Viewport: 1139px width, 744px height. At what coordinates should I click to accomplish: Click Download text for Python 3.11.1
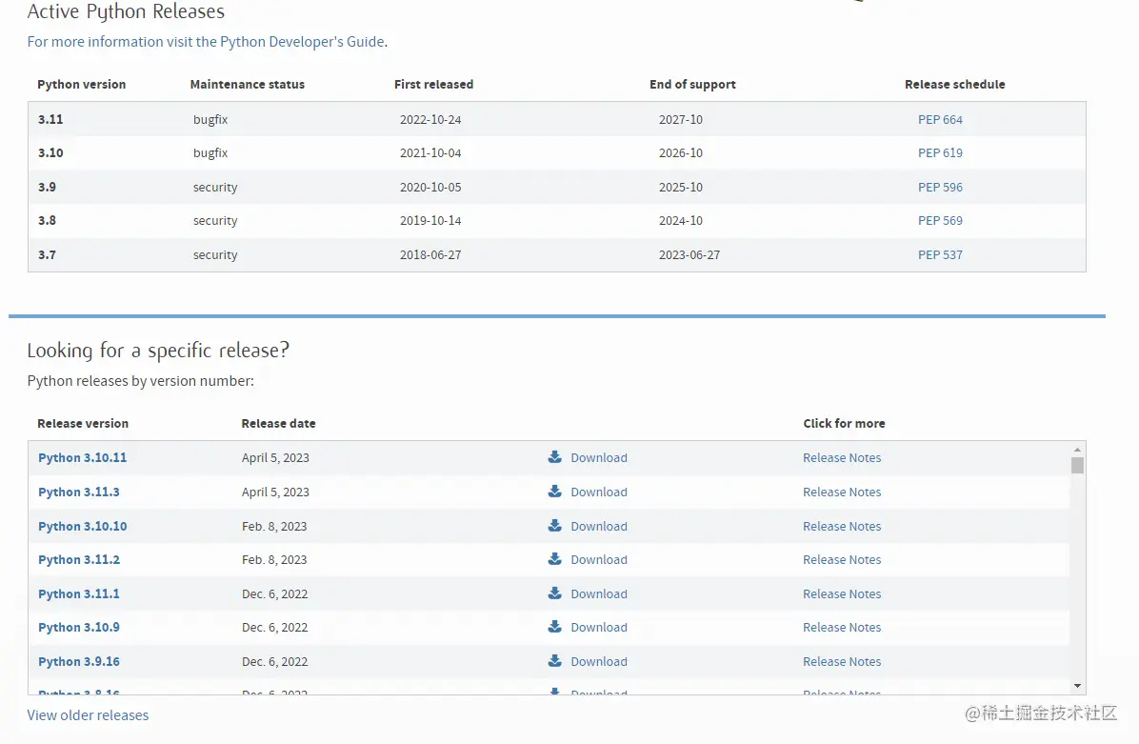[x=599, y=593]
